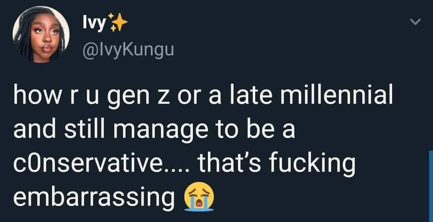Click the word "still" in the tweet
The height and width of the screenshot is (222, 433).
tap(89, 130)
